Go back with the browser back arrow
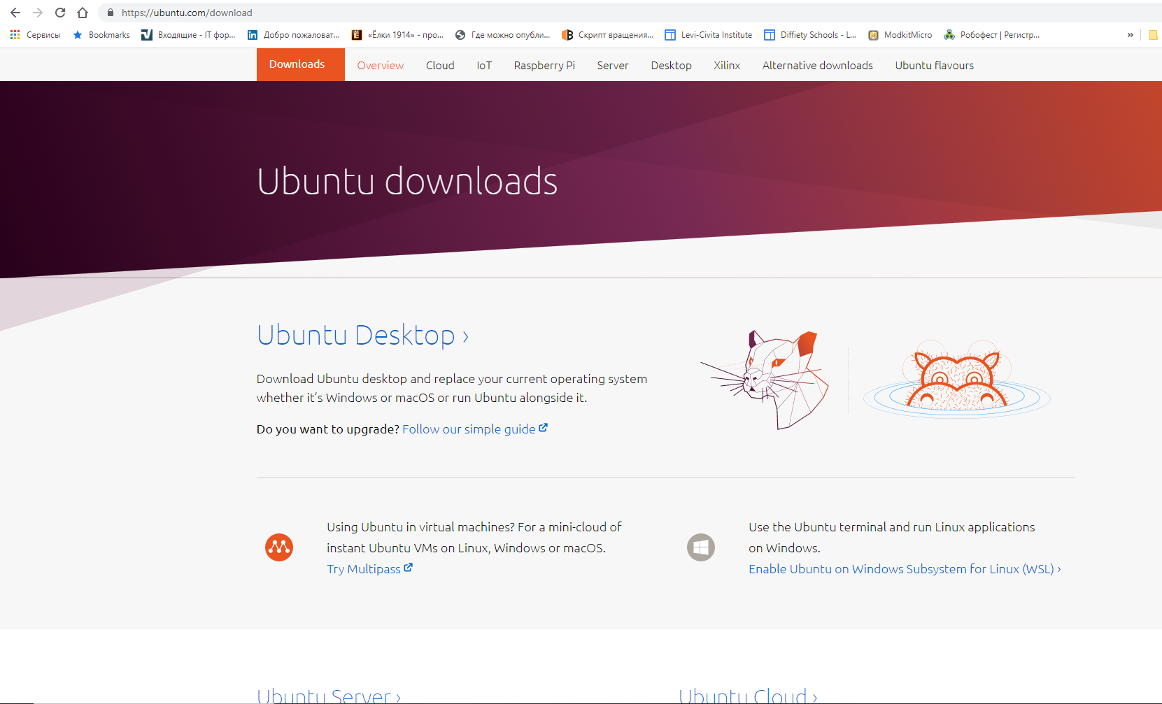The width and height of the screenshot is (1162, 704). click(15, 13)
